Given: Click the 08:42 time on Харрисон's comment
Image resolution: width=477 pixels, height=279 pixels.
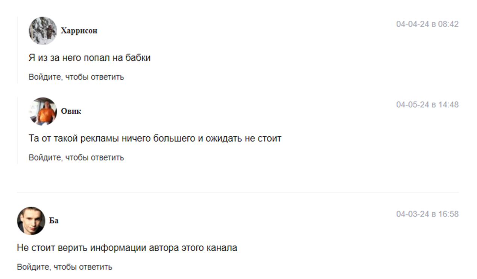Looking at the screenshot, I should 448,24.
